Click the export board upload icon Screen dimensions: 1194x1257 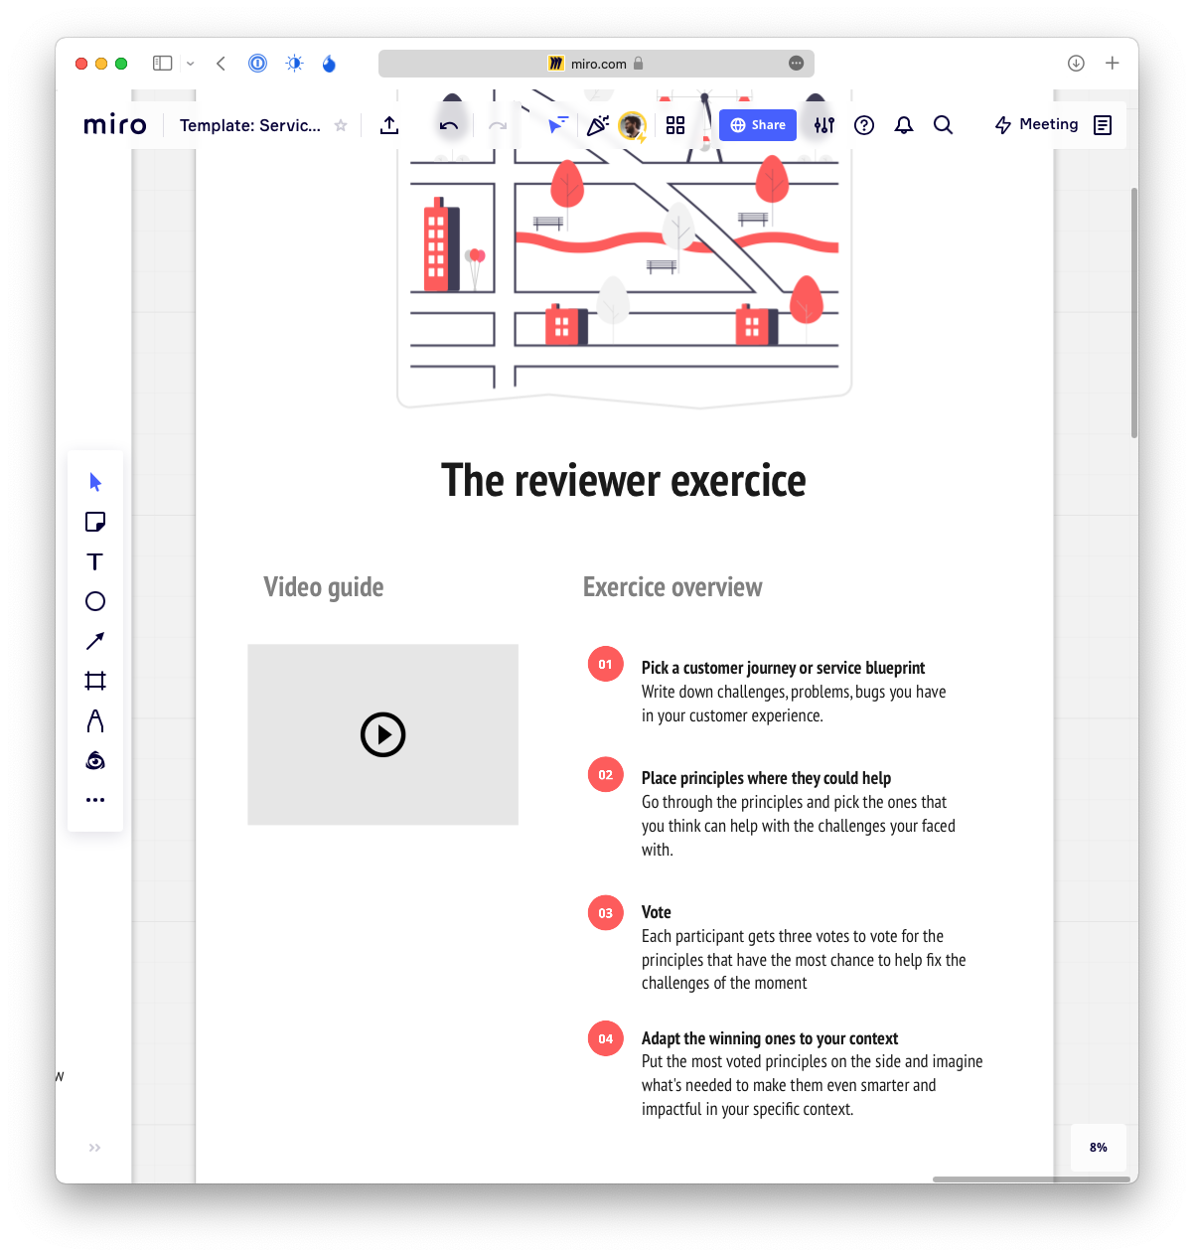[x=389, y=125]
